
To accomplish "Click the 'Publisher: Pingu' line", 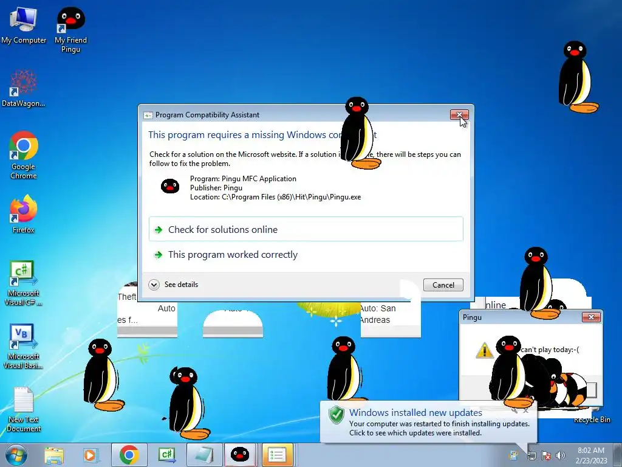I will click(216, 188).
